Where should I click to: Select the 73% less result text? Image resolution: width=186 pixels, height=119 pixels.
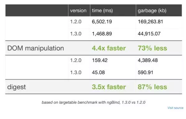(x=152, y=48)
